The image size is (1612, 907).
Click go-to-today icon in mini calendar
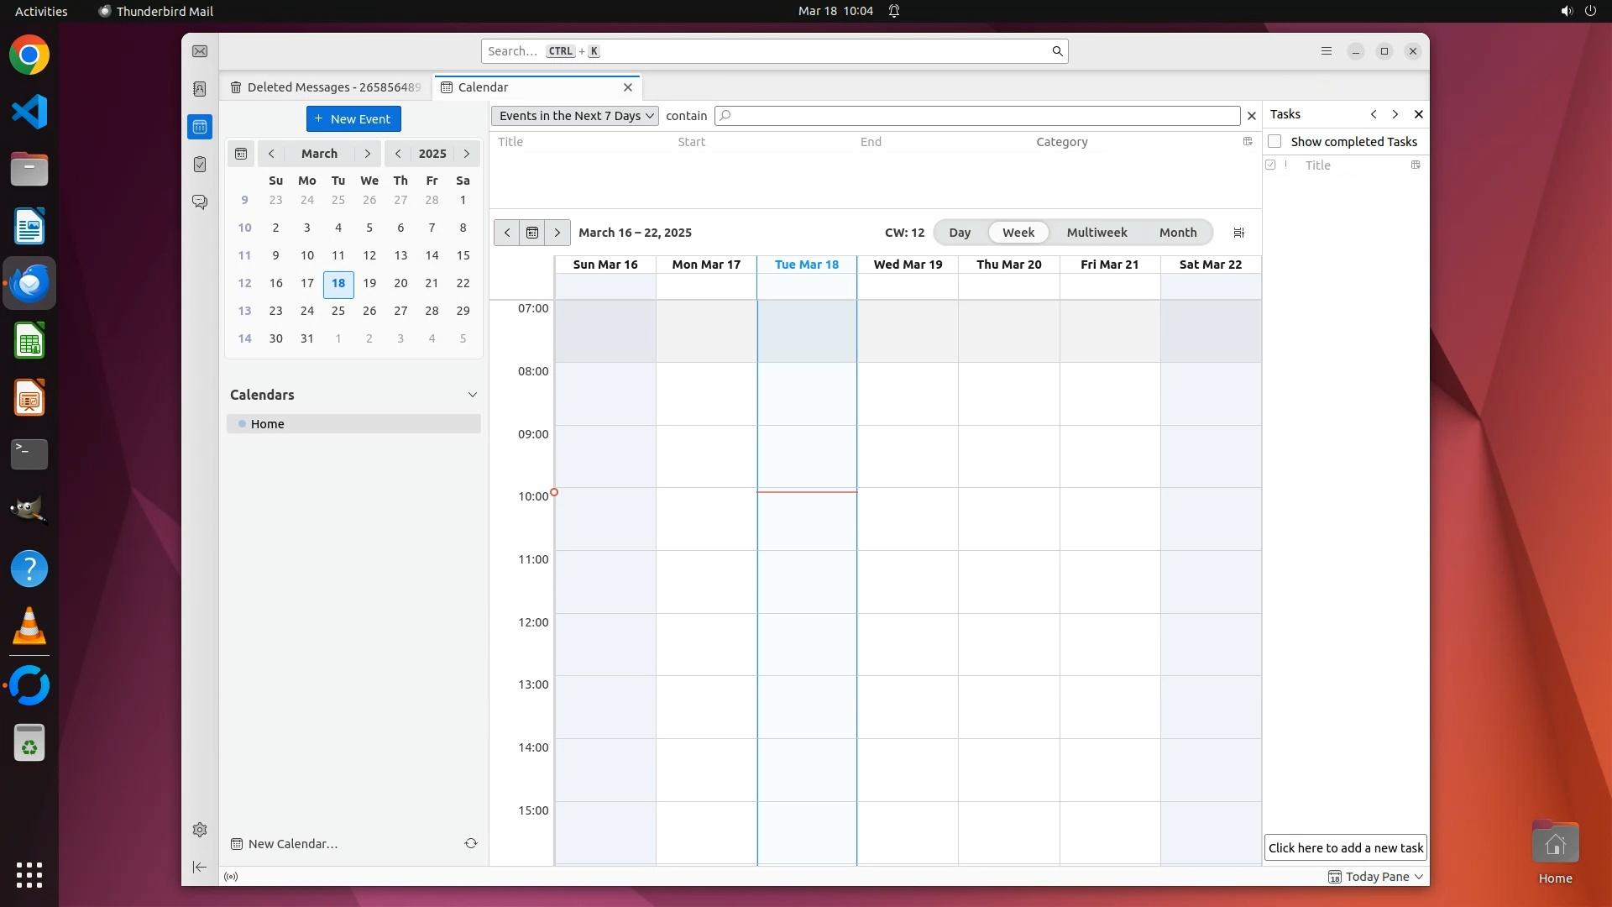click(241, 154)
